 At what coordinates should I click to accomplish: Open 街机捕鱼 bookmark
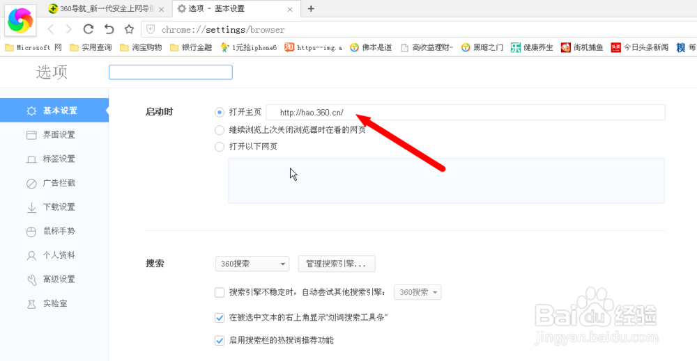click(x=582, y=47)
